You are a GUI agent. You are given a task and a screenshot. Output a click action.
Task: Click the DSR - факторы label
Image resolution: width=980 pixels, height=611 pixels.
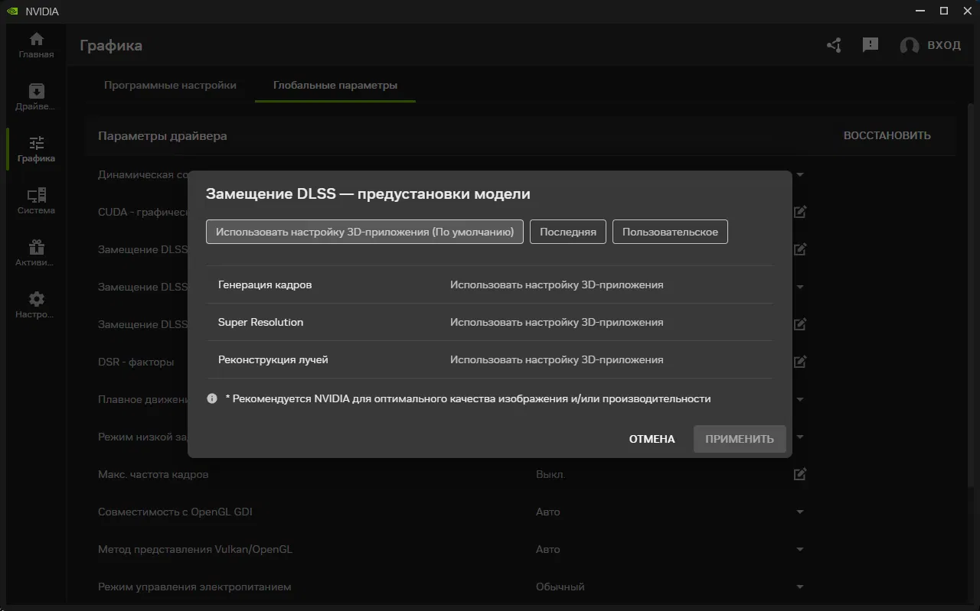pos(136,362)
